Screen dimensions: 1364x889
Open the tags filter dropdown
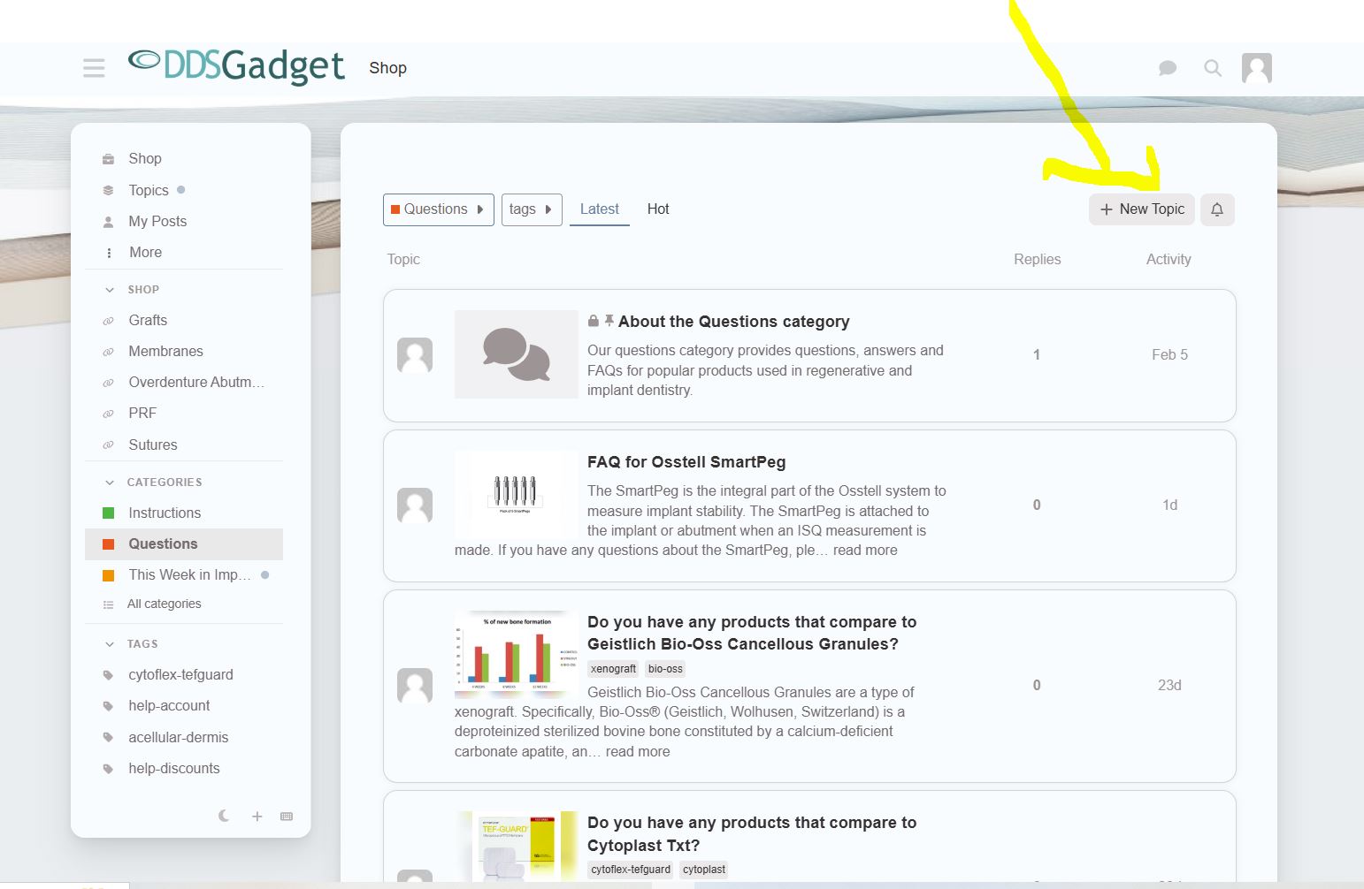(x=532, y=209)
